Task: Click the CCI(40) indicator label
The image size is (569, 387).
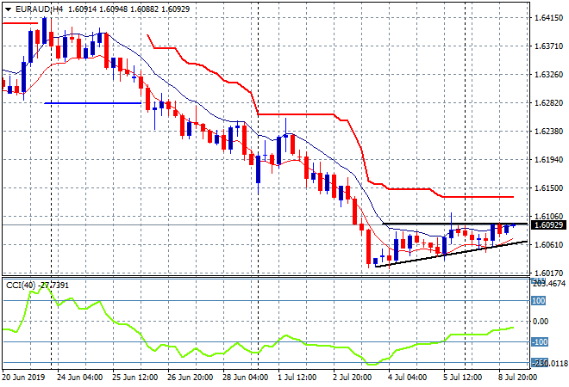Action: tap(21, 286)
